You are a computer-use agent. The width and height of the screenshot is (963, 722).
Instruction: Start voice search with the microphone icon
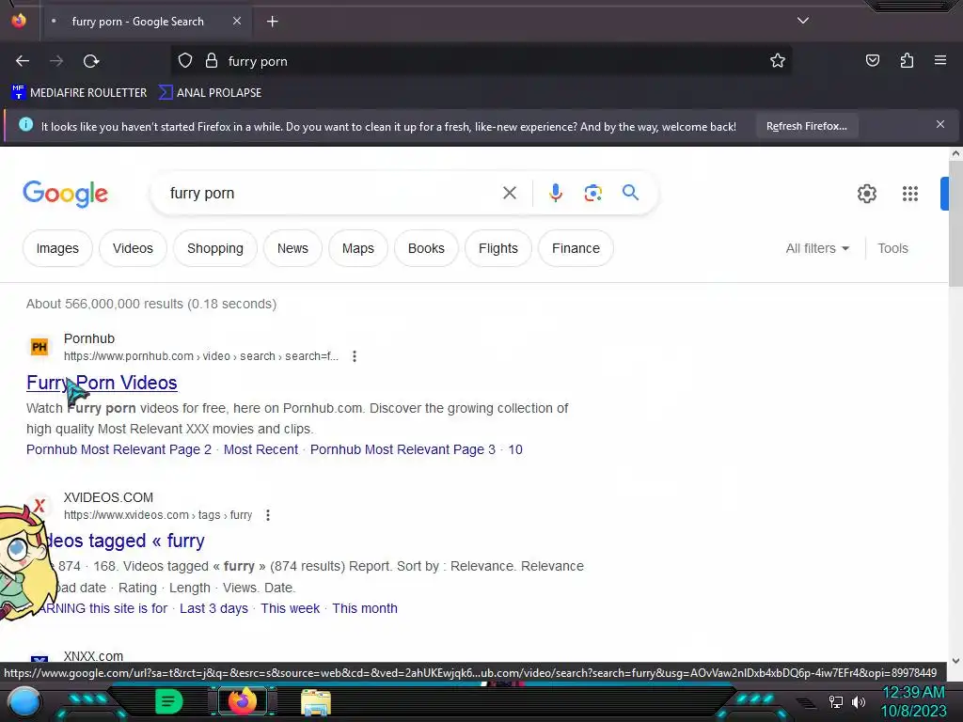point(555,193)
